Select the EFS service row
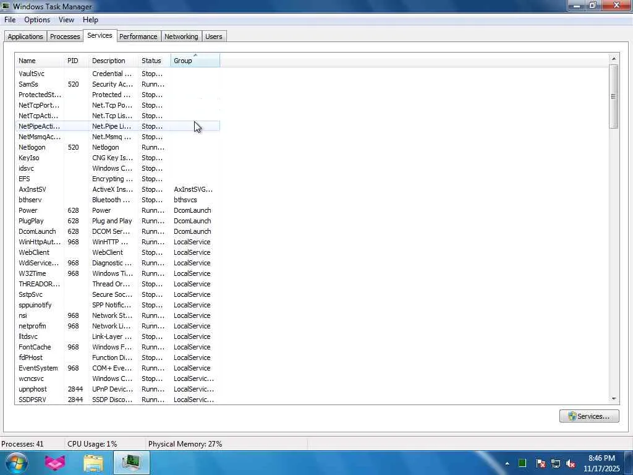The height and width of the screenshot is (475, 633). tap(117, 179)
